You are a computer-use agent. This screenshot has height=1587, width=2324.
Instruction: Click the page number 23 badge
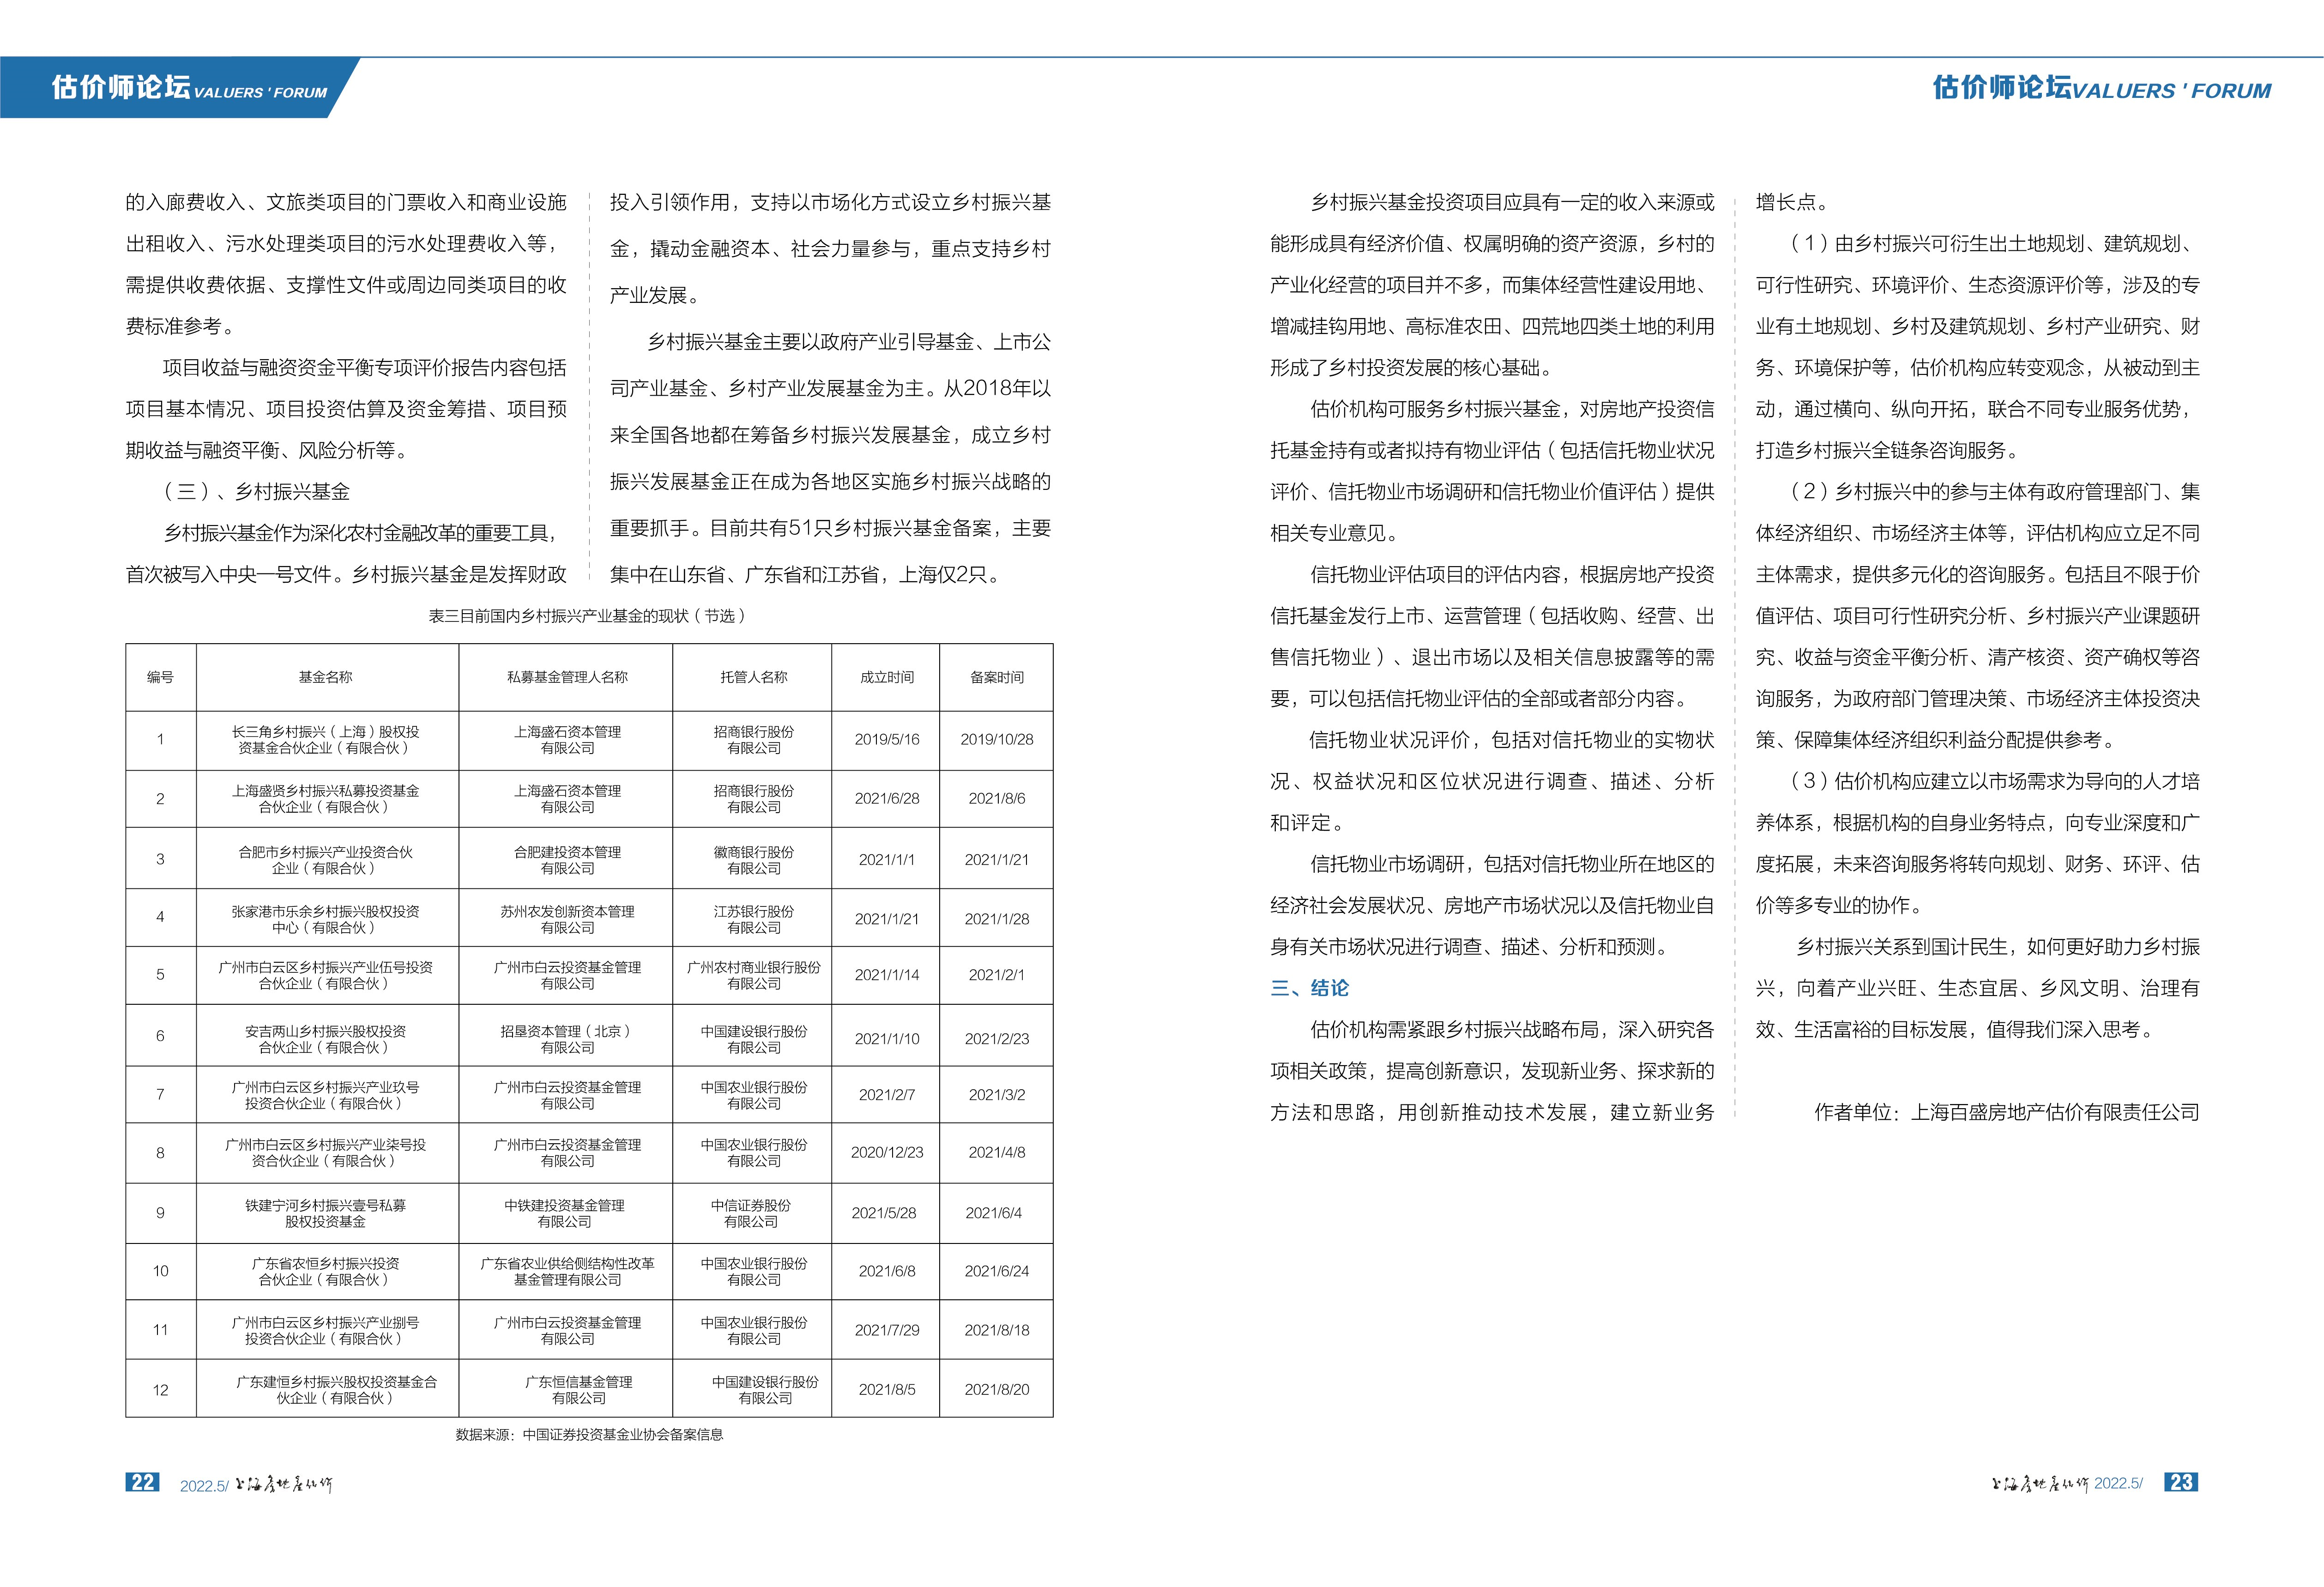click(x=2181, y=1482)
